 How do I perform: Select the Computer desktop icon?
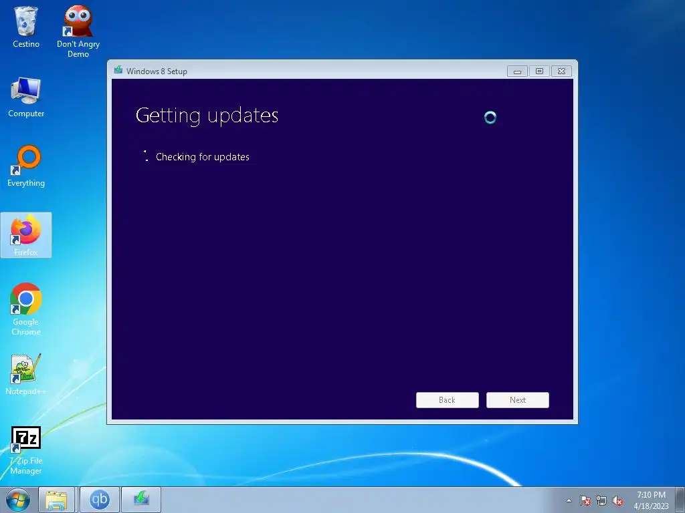click(26, 97)
